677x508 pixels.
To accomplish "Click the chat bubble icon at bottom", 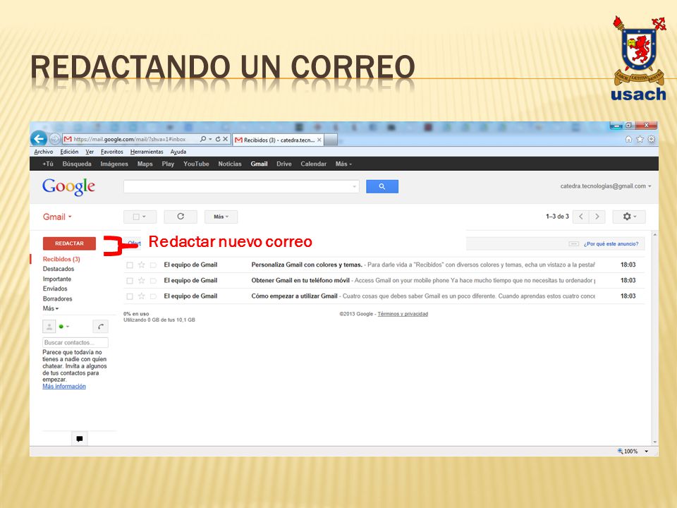I will (x=80, y=439).
